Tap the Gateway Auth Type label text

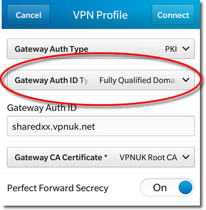point(51,49)
